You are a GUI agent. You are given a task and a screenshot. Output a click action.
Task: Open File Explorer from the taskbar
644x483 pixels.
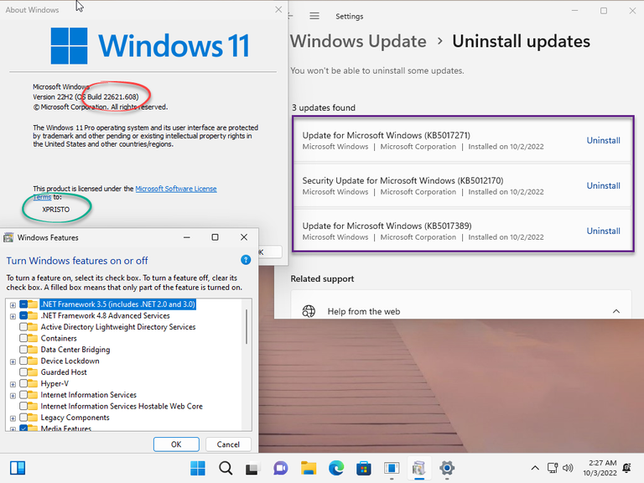[x=309, y=468]
